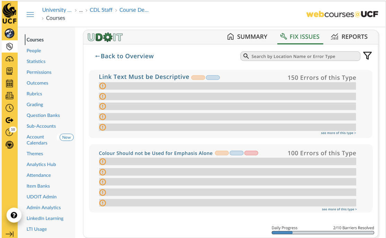
Task: Click the filter funnel icon
Action: (367, 56)
